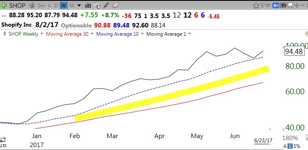This screenshot has width=308, height=150.
Task: Select arithmetic (A) scale mode
Action: click(285, 146)
